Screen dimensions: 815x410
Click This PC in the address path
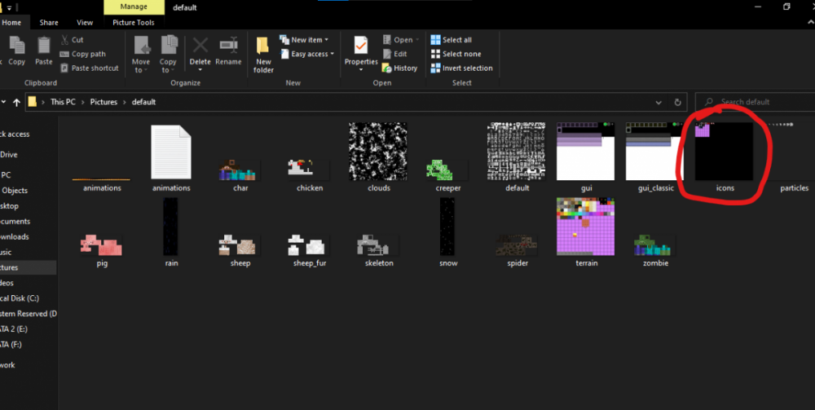(63, 102)
